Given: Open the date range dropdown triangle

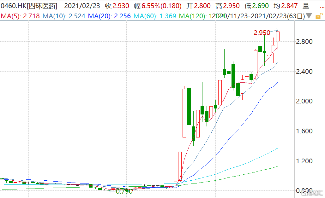Looking at the screenshot, I should coord(309,16).
